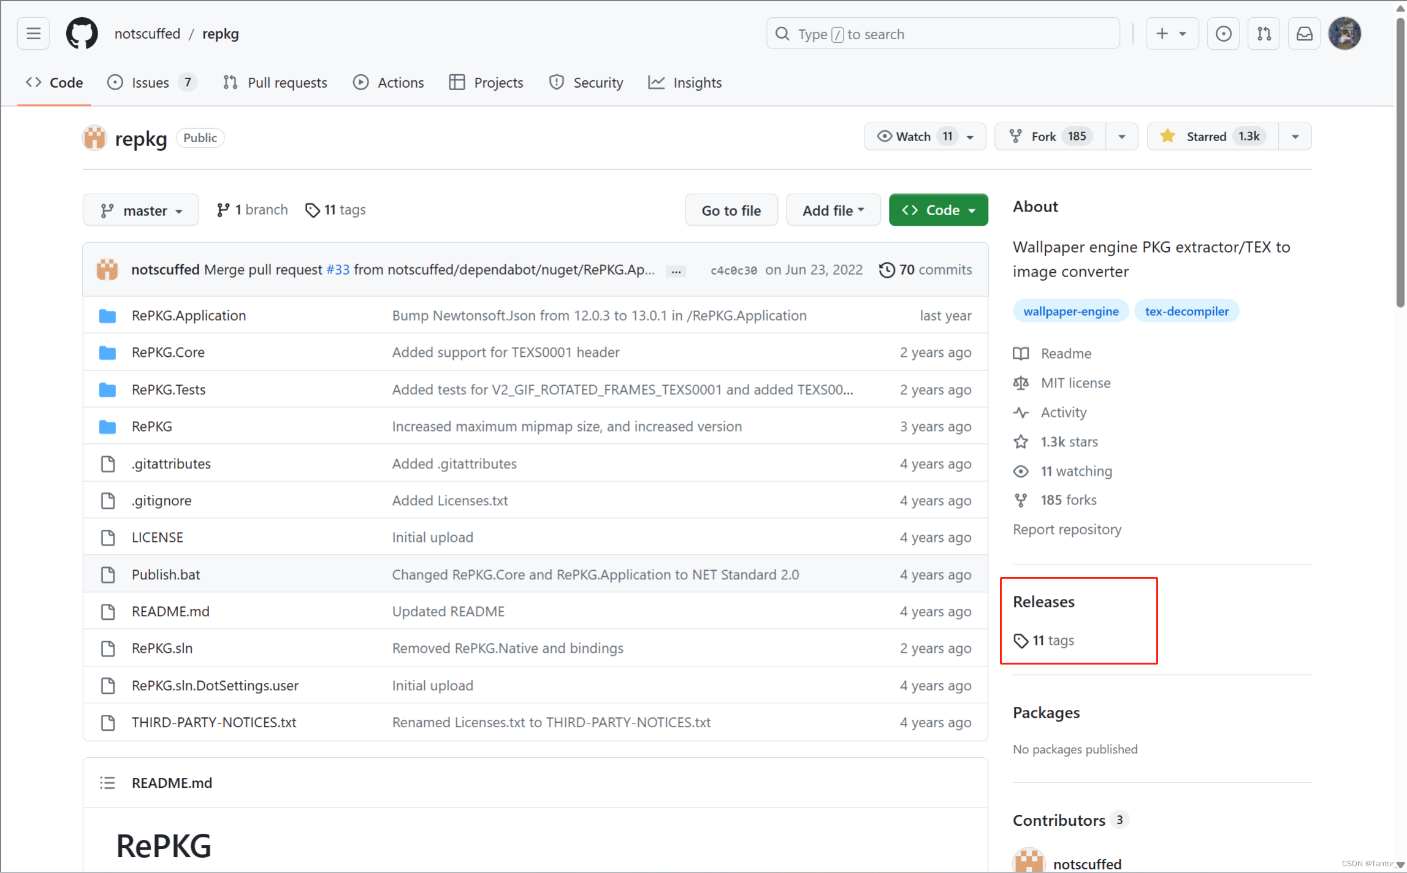Open the hamburger navigation menu
The image size is (1407, 873).
tap(34, 34)
